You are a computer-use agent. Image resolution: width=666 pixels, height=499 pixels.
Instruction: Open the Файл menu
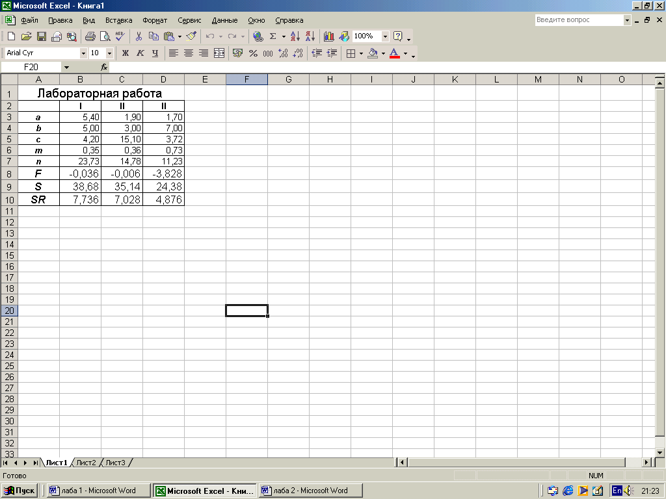pyautogui.click(x=29, y=20)
